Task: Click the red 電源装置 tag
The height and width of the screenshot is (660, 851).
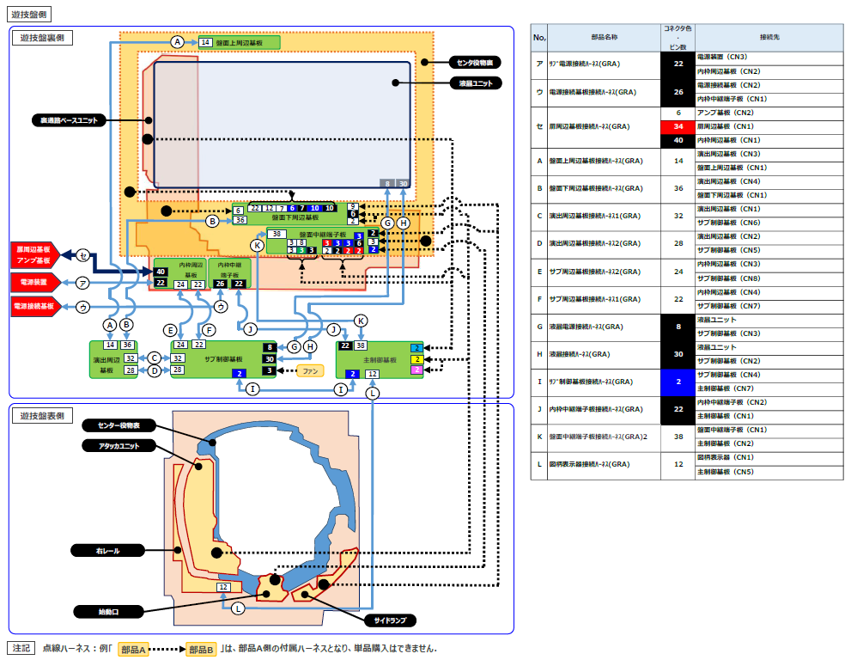Action: 33,282
